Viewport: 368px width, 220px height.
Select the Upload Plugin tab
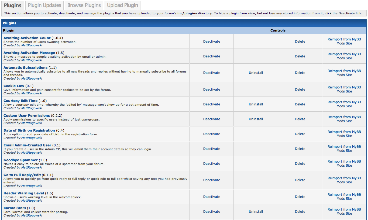click(x=122, y=5)
